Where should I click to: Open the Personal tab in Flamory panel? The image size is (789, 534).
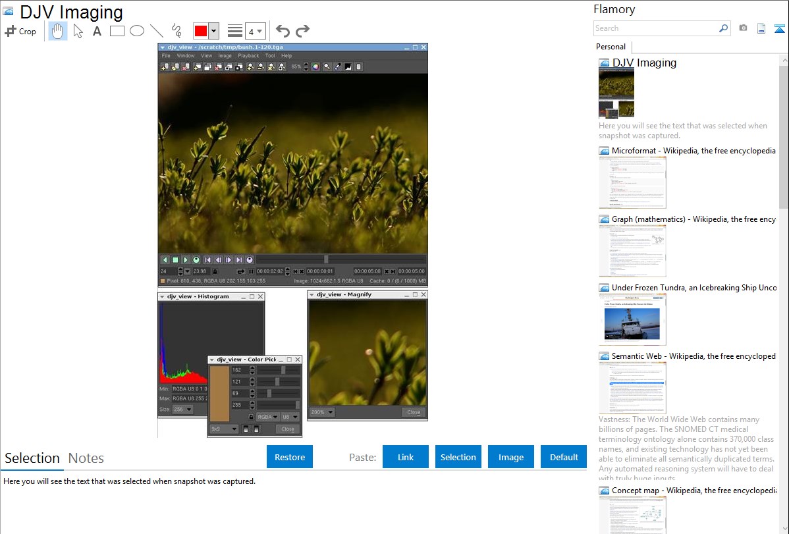(611, 47)
